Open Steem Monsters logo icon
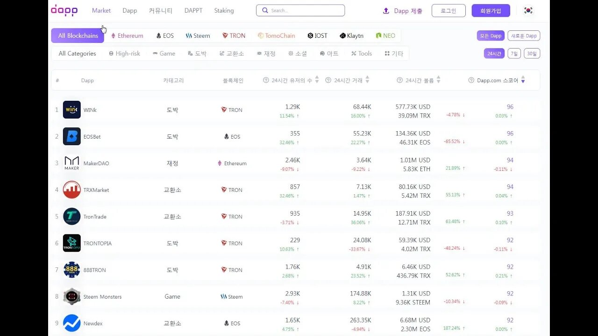598x336 pixels. [x=72, y=296]
